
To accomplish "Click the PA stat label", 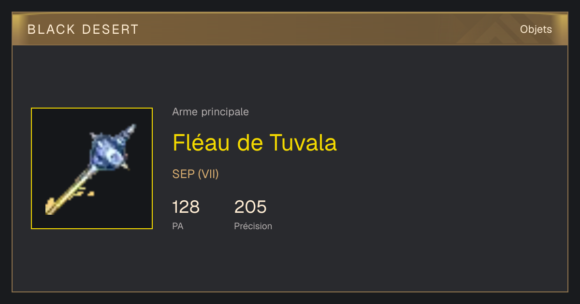I will pos(177,226).
